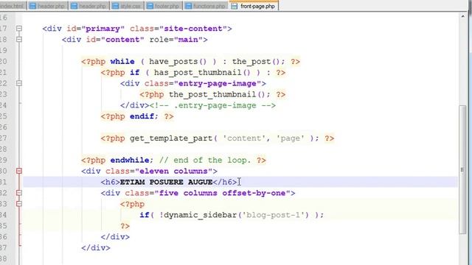Collapse the entry-page-image div fold marker

coord(19,83)
